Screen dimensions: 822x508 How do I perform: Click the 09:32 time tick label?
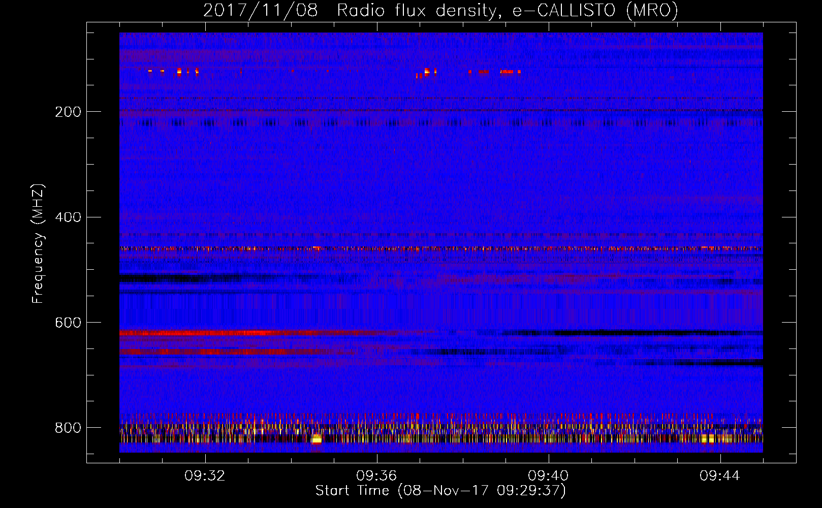pos(205,476)
